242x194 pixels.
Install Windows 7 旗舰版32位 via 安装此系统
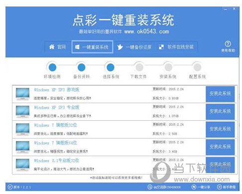point(220,129)
